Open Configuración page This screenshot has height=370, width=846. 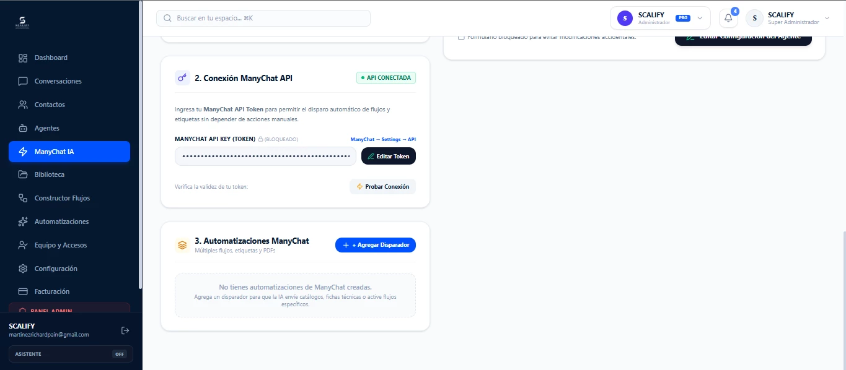click(x=69, y=269)
